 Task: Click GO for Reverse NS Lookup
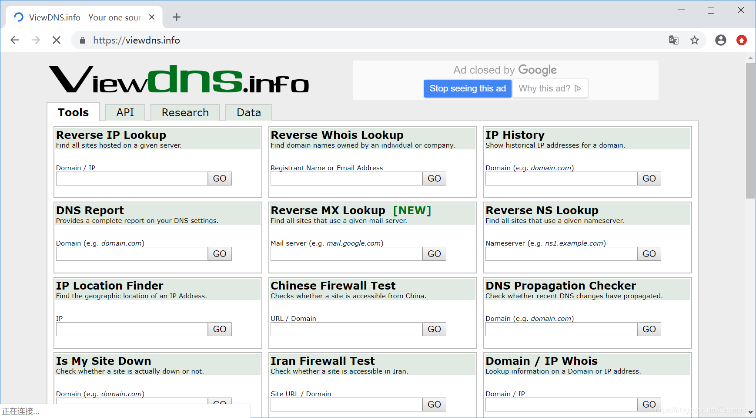pos(649,254)
